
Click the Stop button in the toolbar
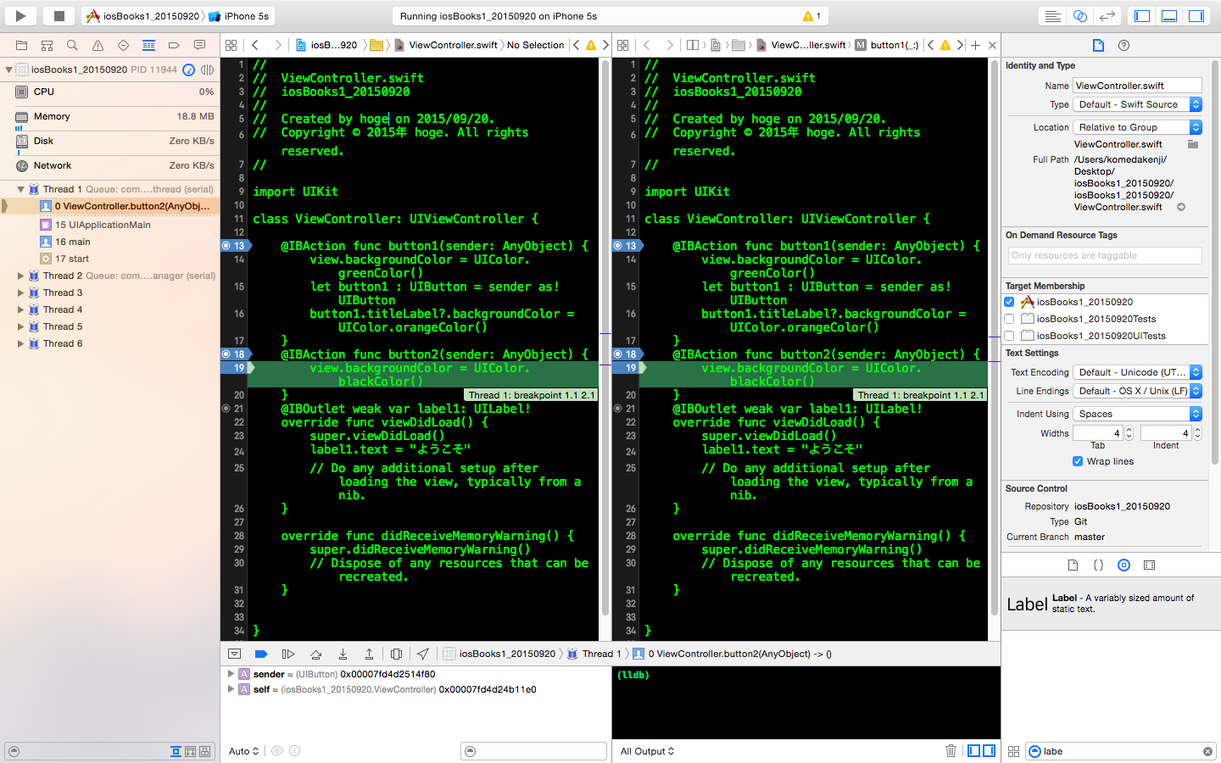click(x=59, y=15)
